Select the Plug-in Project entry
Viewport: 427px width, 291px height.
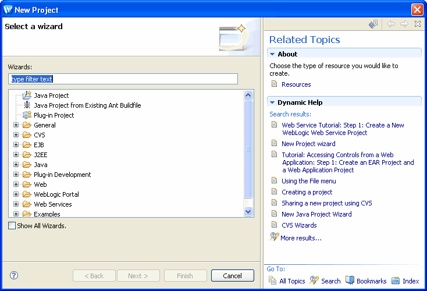coord(54,115)
